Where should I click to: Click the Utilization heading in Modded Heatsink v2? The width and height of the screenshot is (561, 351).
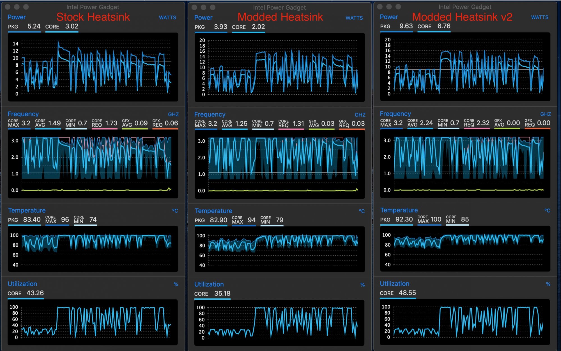(394, 284)
